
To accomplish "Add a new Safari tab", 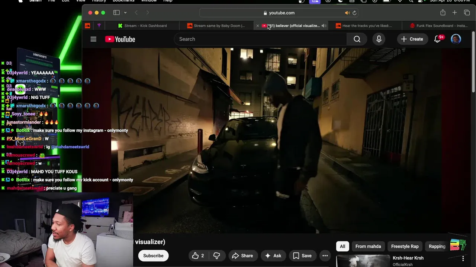I will tap(454, 13).
